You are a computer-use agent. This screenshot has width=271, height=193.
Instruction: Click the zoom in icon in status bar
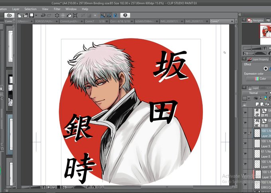click(x=53, y=187)
